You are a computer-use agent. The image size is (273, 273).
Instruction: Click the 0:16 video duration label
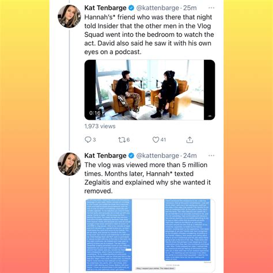click(95, 113)
